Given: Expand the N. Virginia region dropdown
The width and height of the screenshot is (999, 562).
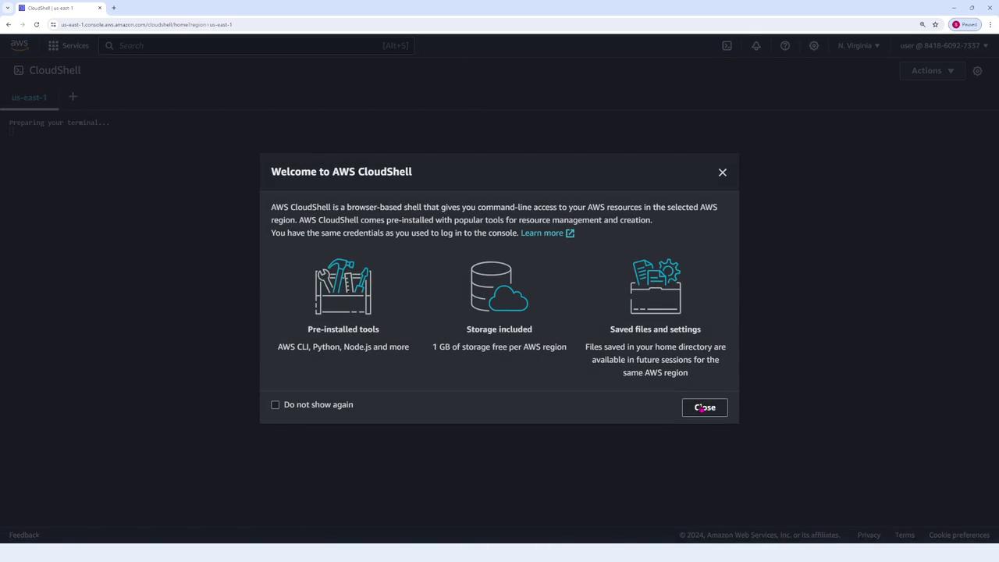Looking at the screenshot, I should point(859,46).
